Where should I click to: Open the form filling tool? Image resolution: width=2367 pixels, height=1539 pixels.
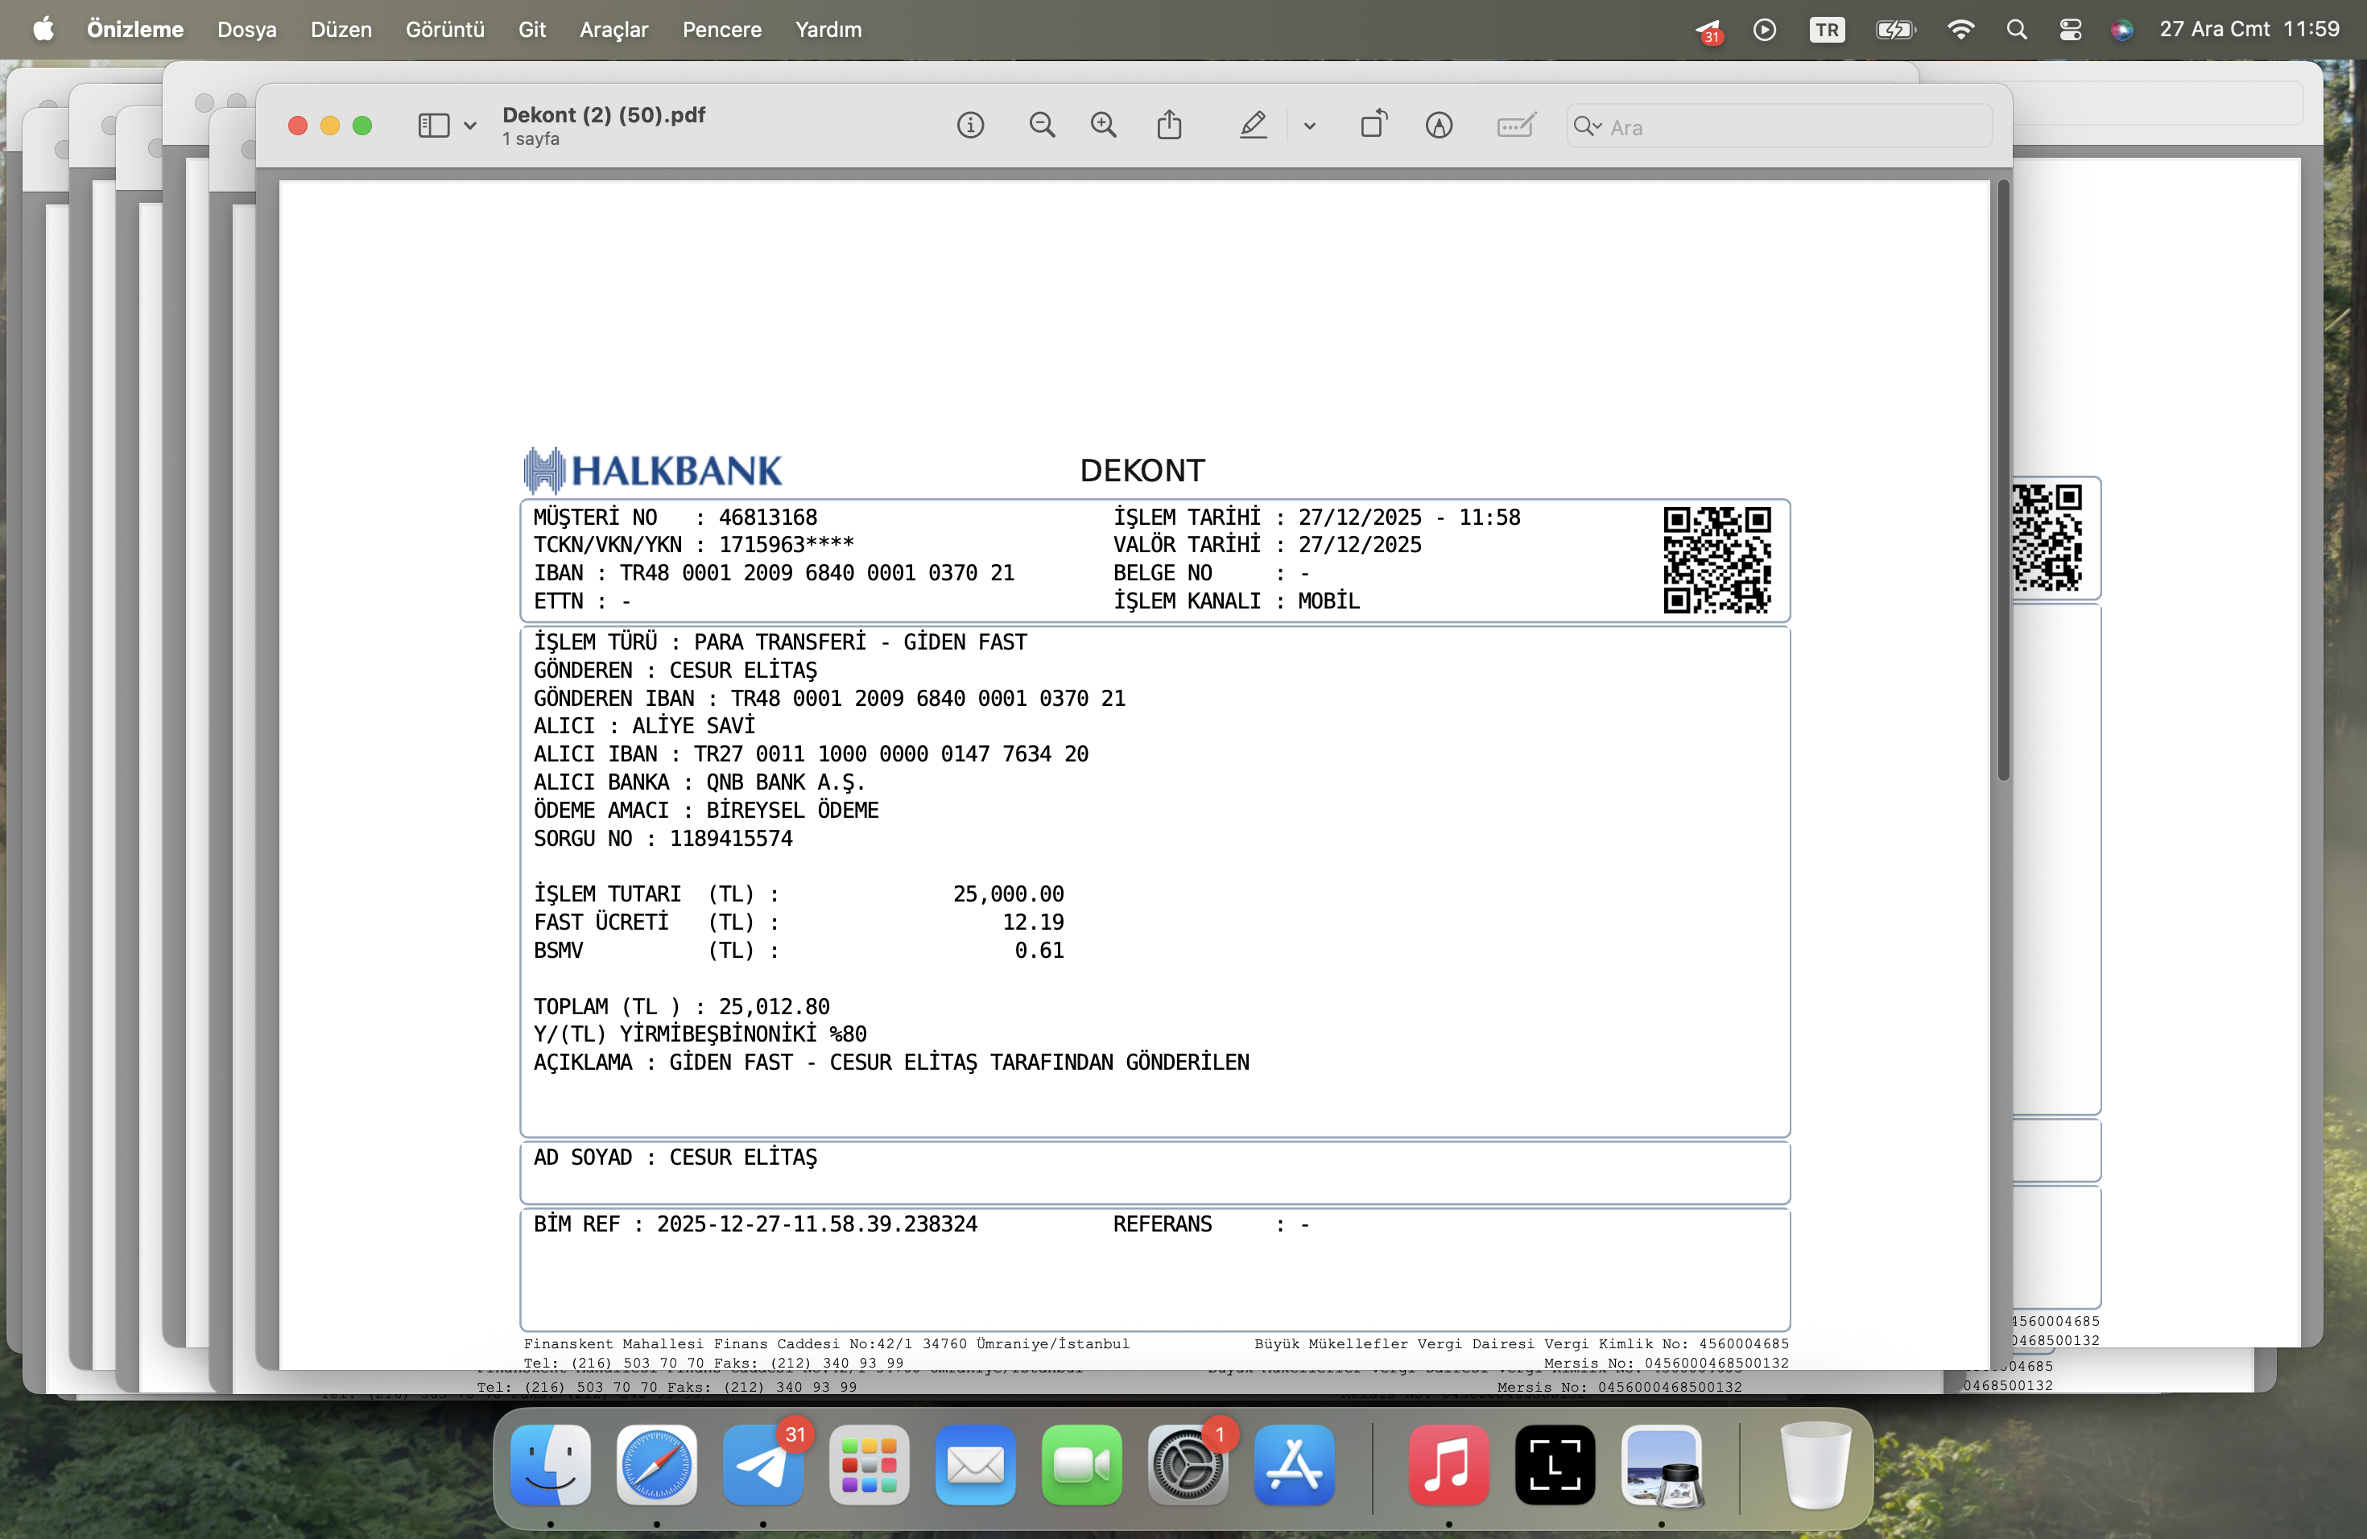pos(1516,126)
